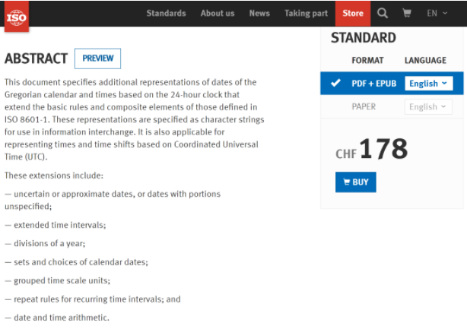Select the PAPER format option
Image resolution: width=467 pixels, height=329 pixels.
coord(364,106)
